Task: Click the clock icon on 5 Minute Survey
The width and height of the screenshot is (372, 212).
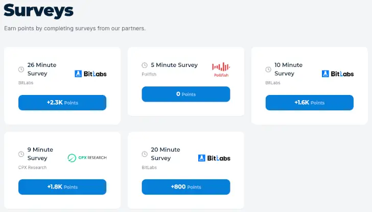Action: coord(145,65)
